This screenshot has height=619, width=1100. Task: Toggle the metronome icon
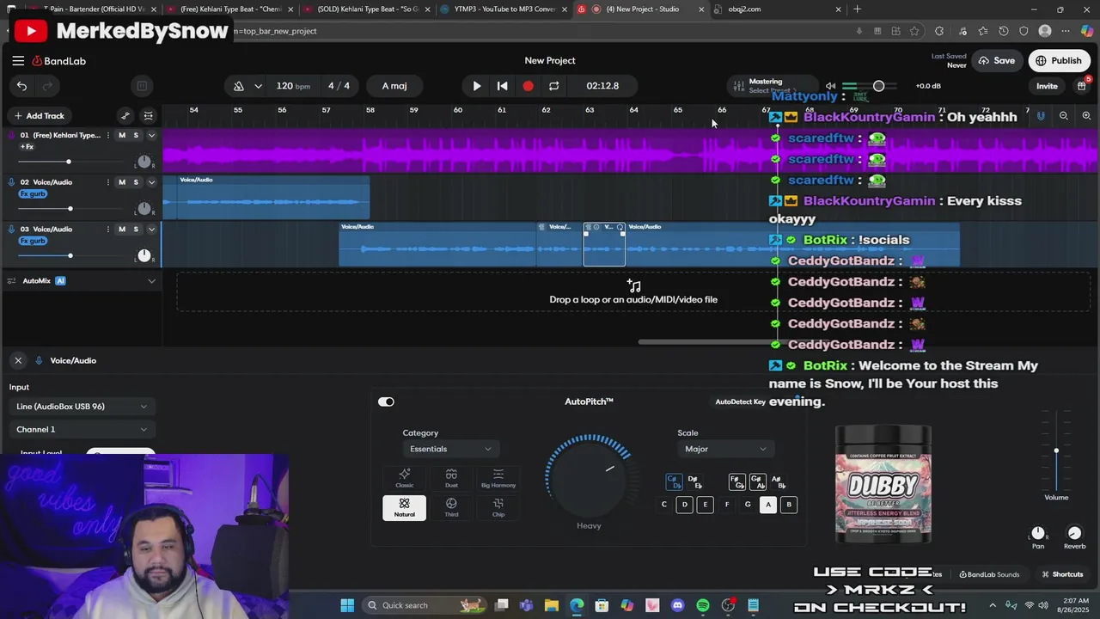click(239, 86)
